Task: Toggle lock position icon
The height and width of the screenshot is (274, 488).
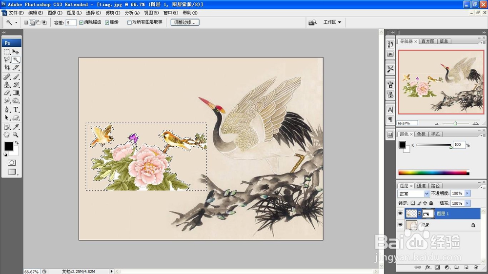Action: 425,203
